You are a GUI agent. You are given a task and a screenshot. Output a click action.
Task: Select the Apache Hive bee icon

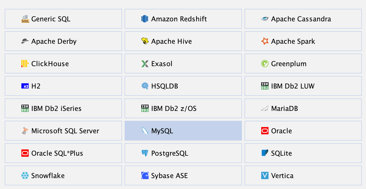coord(144,41)
